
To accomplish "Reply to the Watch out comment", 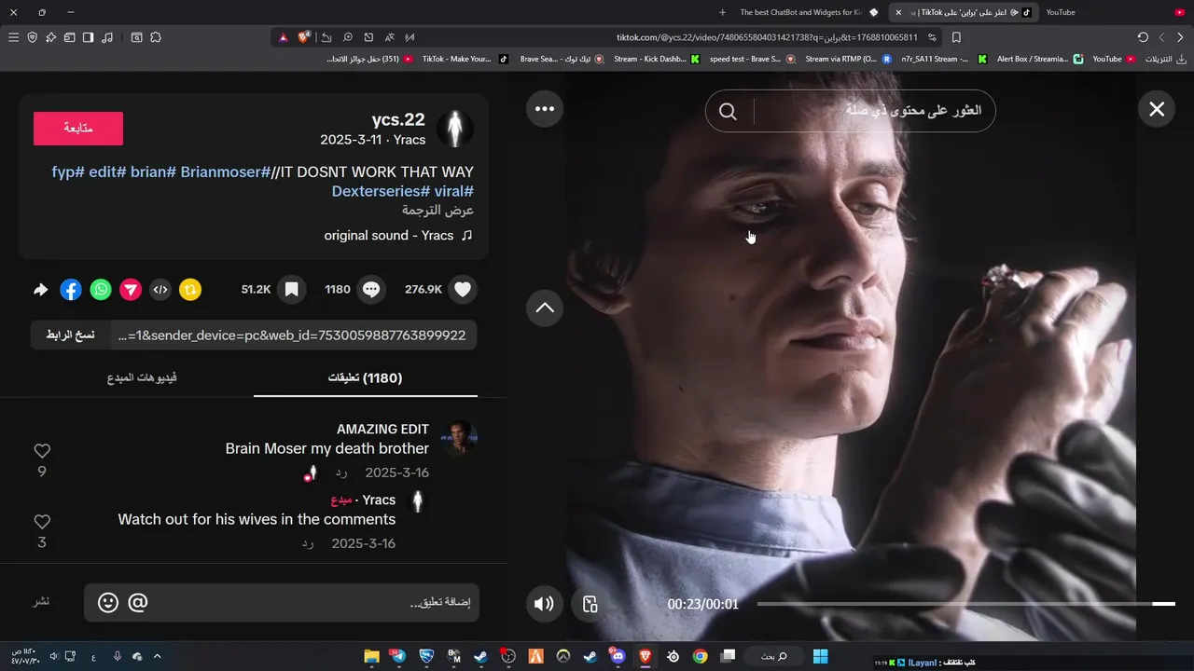I will (308, 543).
